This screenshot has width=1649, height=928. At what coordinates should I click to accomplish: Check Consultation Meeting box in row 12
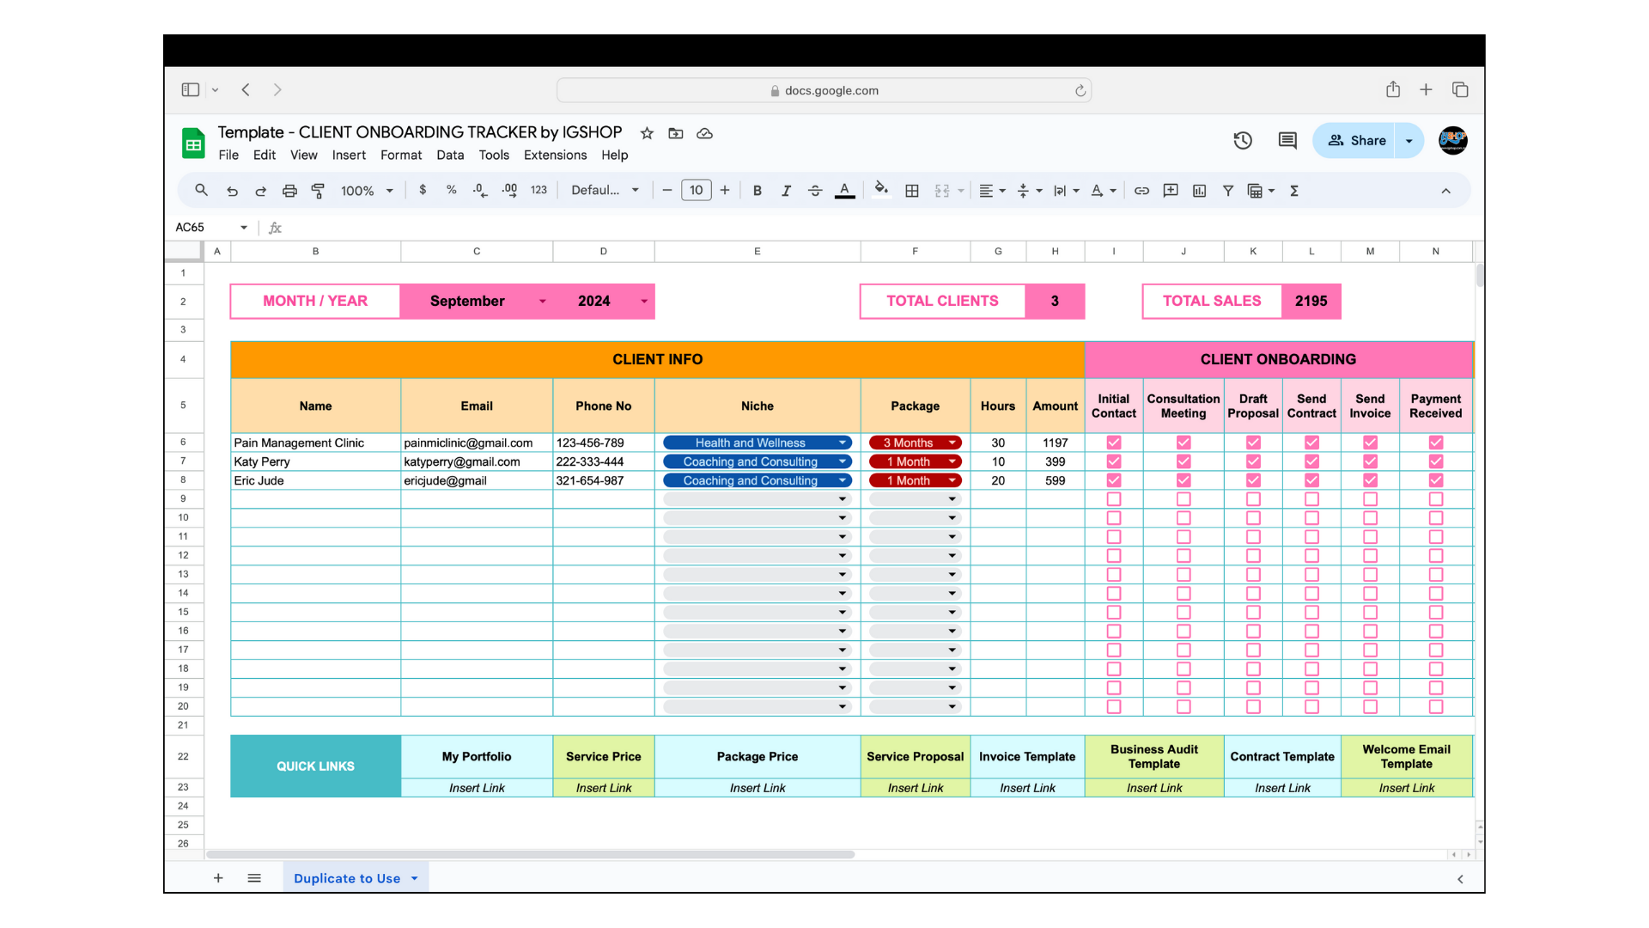pos(1184,556)
